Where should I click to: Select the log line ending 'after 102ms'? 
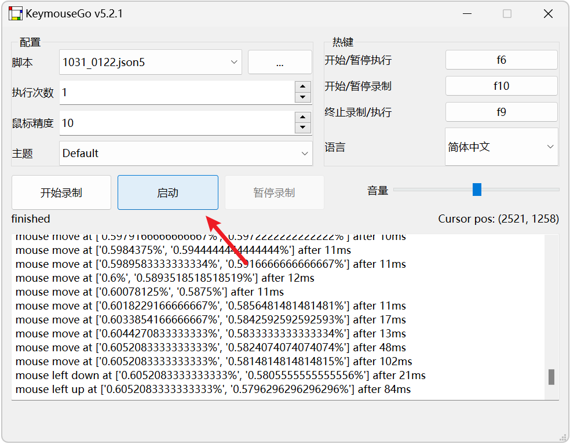click(214, 362)
